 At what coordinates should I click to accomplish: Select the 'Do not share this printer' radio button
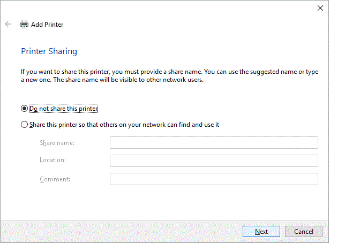click(x=24, y=109)
